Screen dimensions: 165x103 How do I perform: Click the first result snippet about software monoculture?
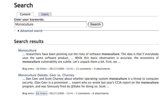click(x=91, y=58)
